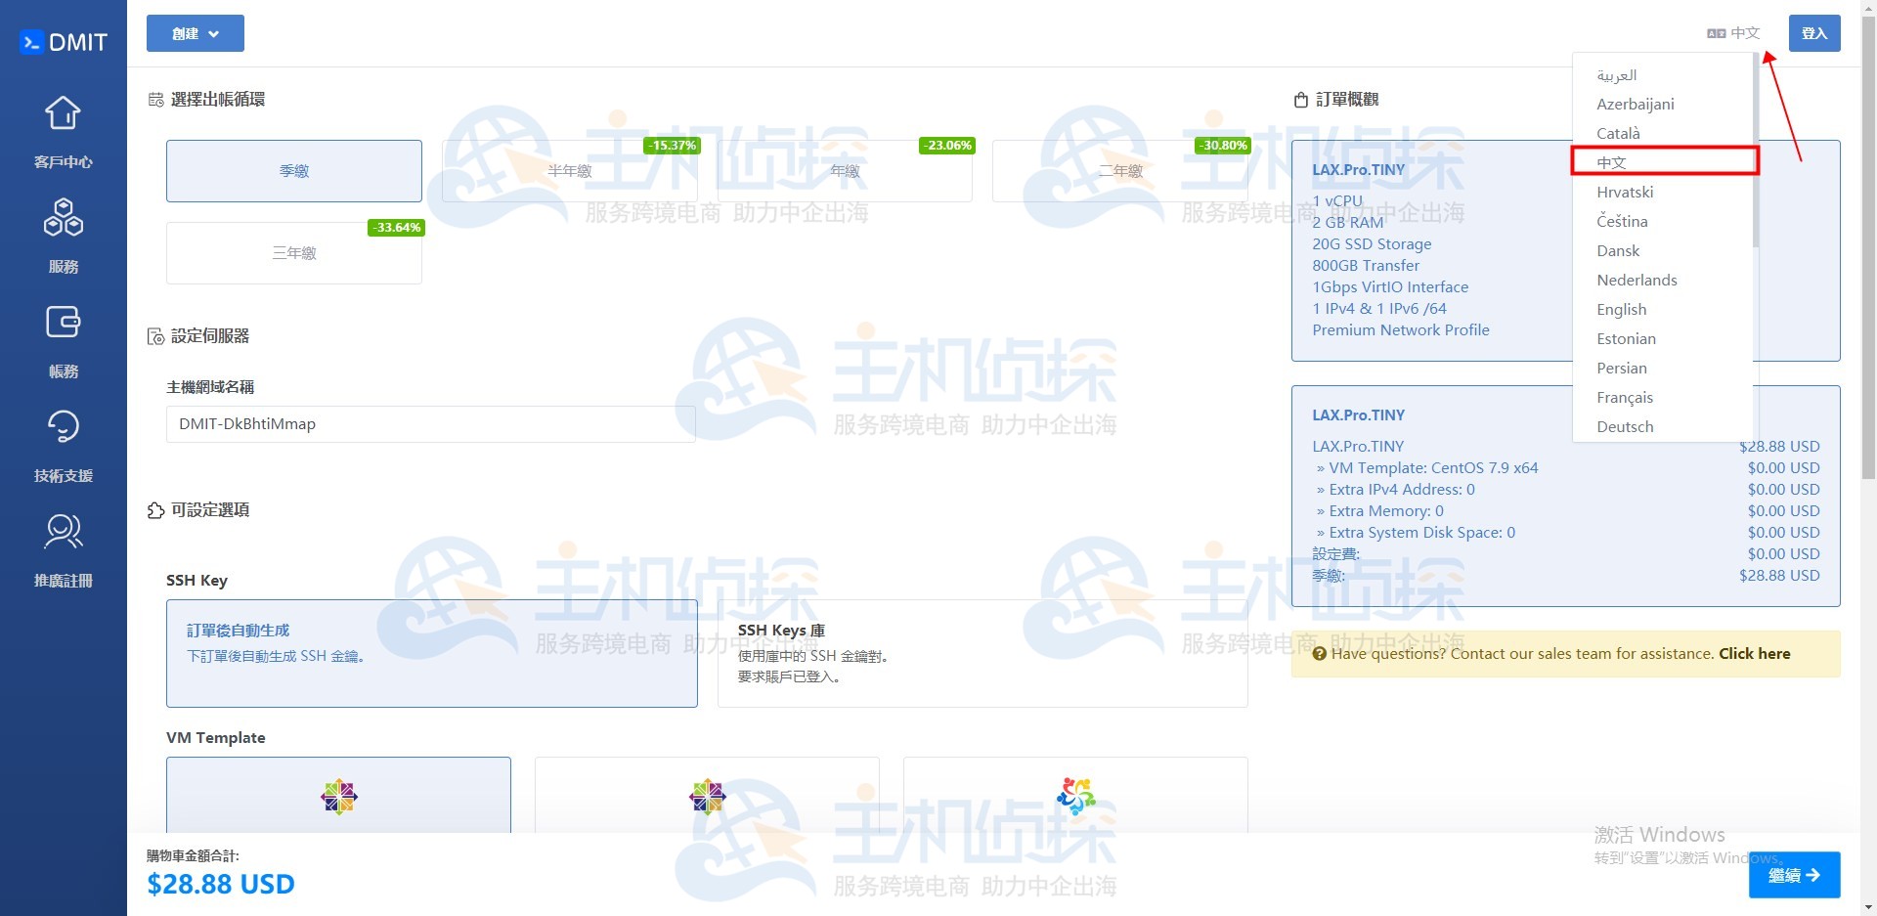The width and height of the screenshot is (1877, 916).
Task: Open the 技術支援 headset icon
Action: click(63, 427)
